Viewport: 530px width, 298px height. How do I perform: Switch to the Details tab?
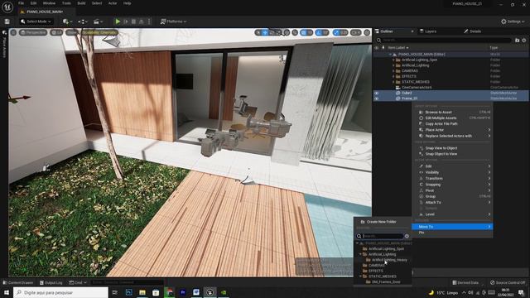472,31
